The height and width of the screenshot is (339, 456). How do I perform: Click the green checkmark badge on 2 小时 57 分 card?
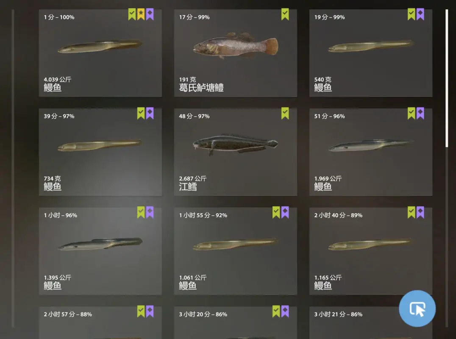click(141, 311)
